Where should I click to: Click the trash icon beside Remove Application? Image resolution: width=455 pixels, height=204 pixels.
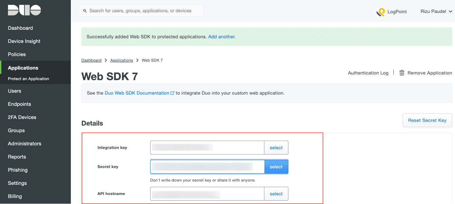(402, 73)
